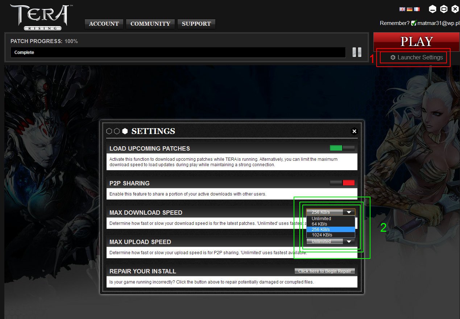
Task: Toggle Load Upcoming Patches switch
Action: [342, 148]
